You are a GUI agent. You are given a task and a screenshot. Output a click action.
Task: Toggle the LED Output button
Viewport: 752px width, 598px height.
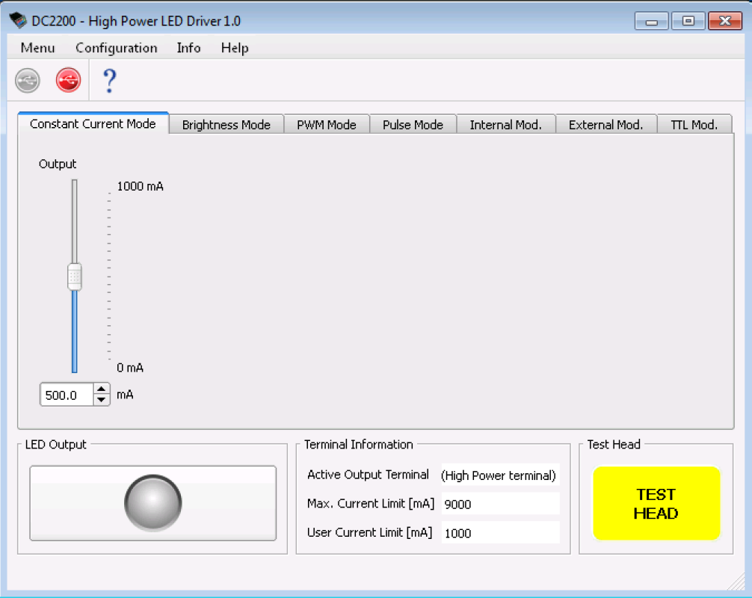tap(153, 503)
